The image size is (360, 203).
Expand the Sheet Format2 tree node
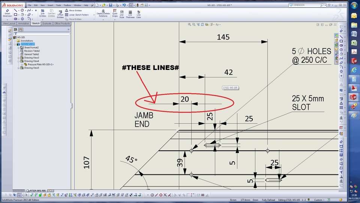tap(19, 47)
